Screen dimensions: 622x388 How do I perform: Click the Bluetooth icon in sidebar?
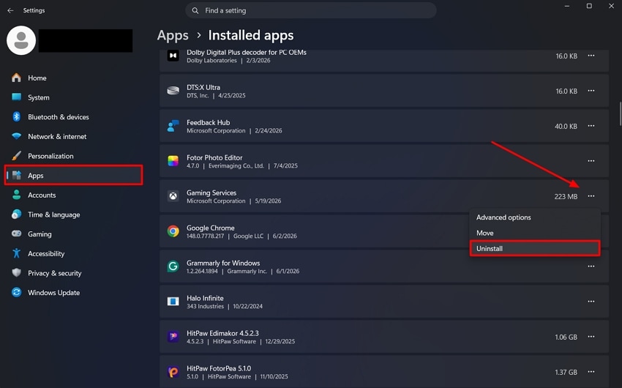pos(16,116)
